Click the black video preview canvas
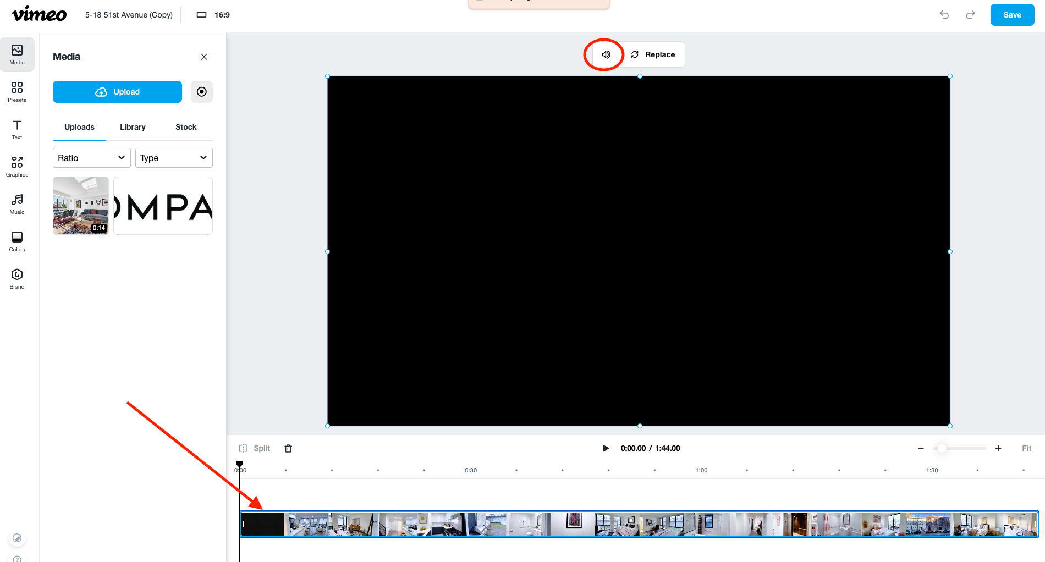Viewport: 1045px width, 562px height. pos(639,251)
